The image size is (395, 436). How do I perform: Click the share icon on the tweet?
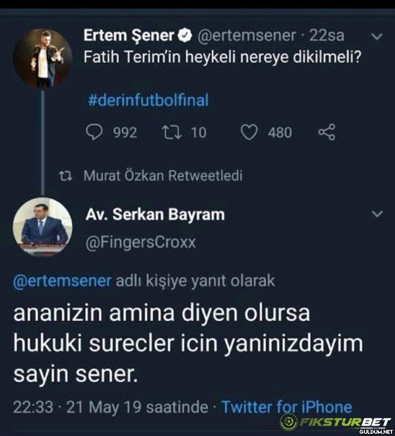click(x=327, y=133)
